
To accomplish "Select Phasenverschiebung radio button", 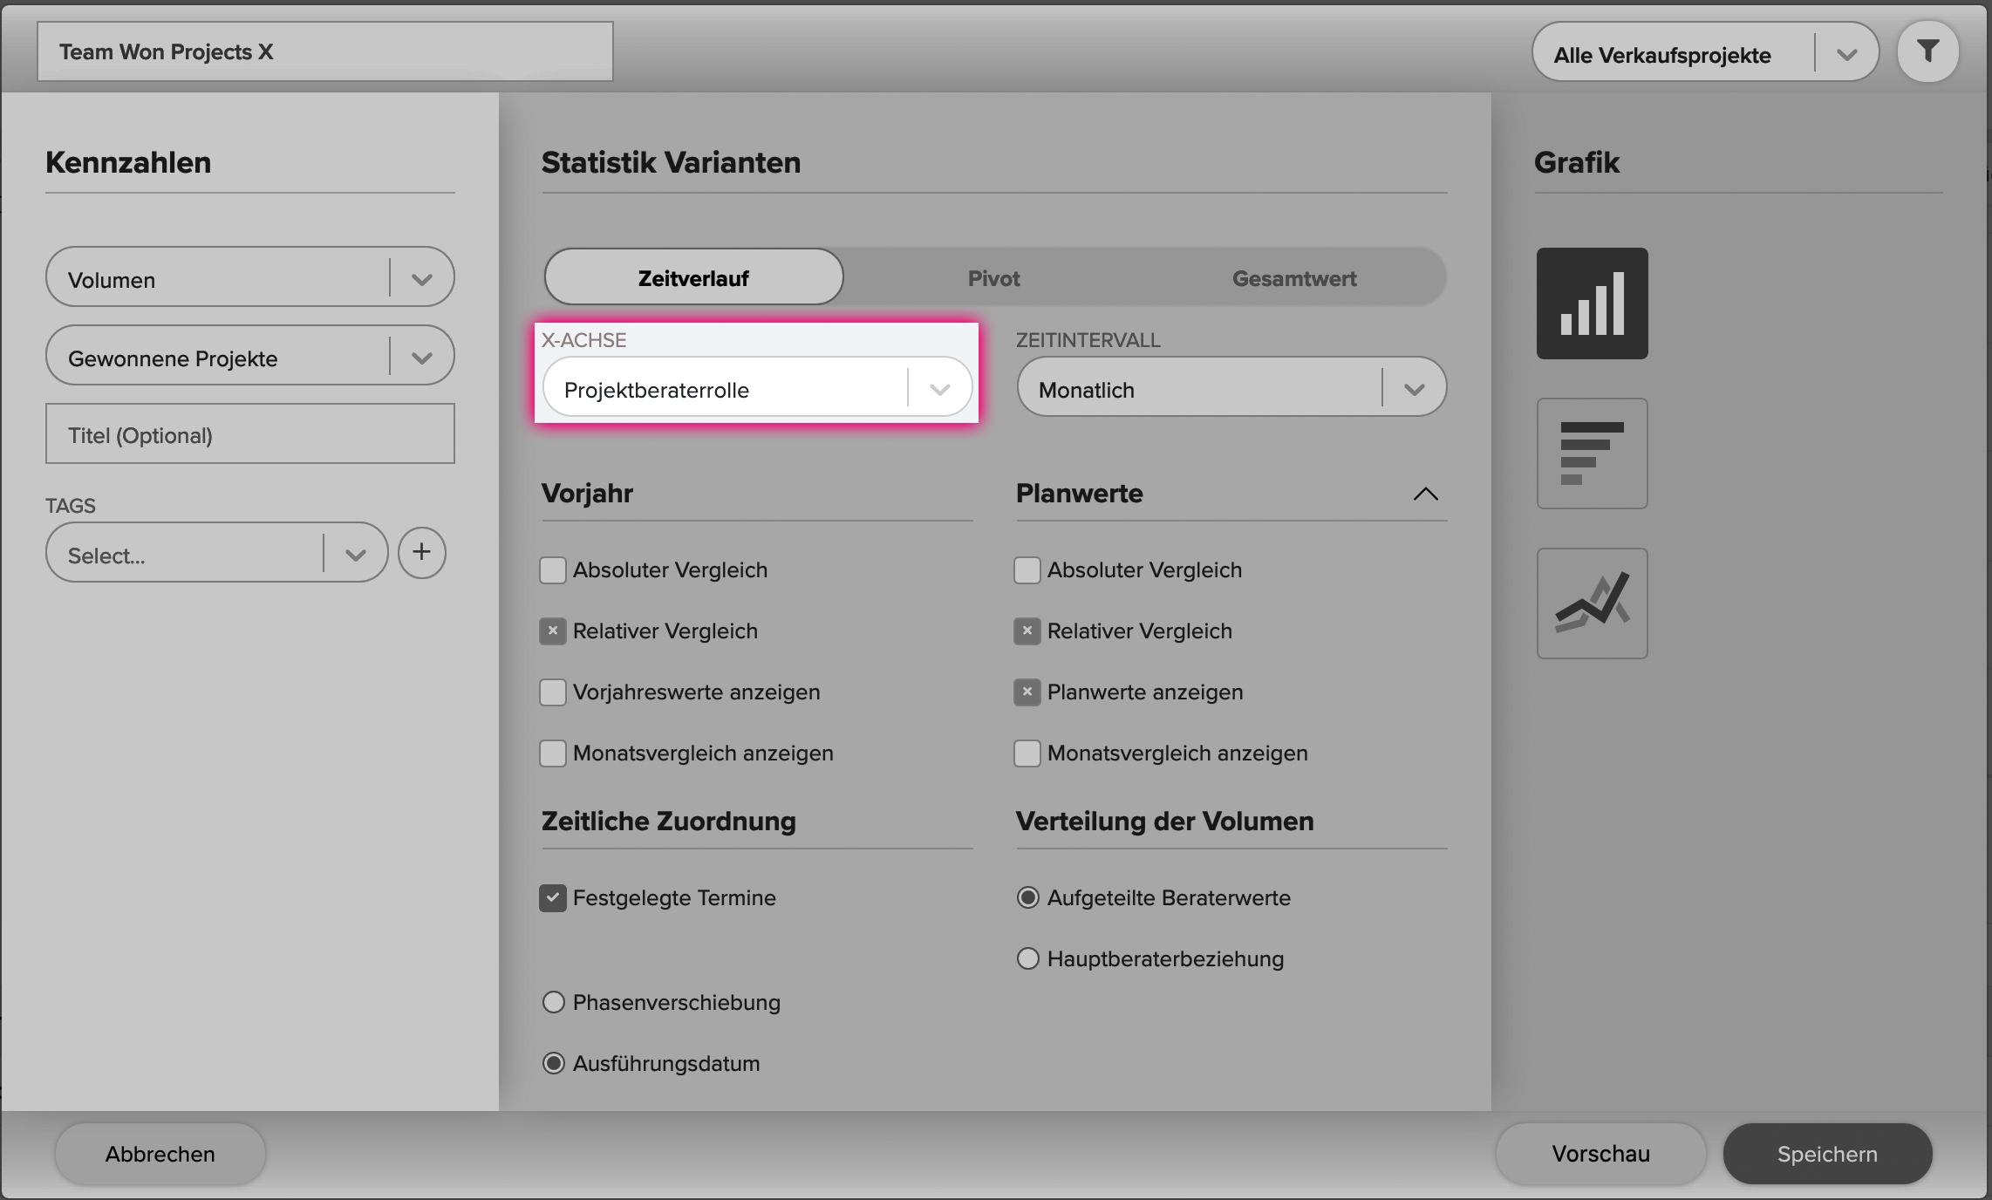I will coord(554,1002).
